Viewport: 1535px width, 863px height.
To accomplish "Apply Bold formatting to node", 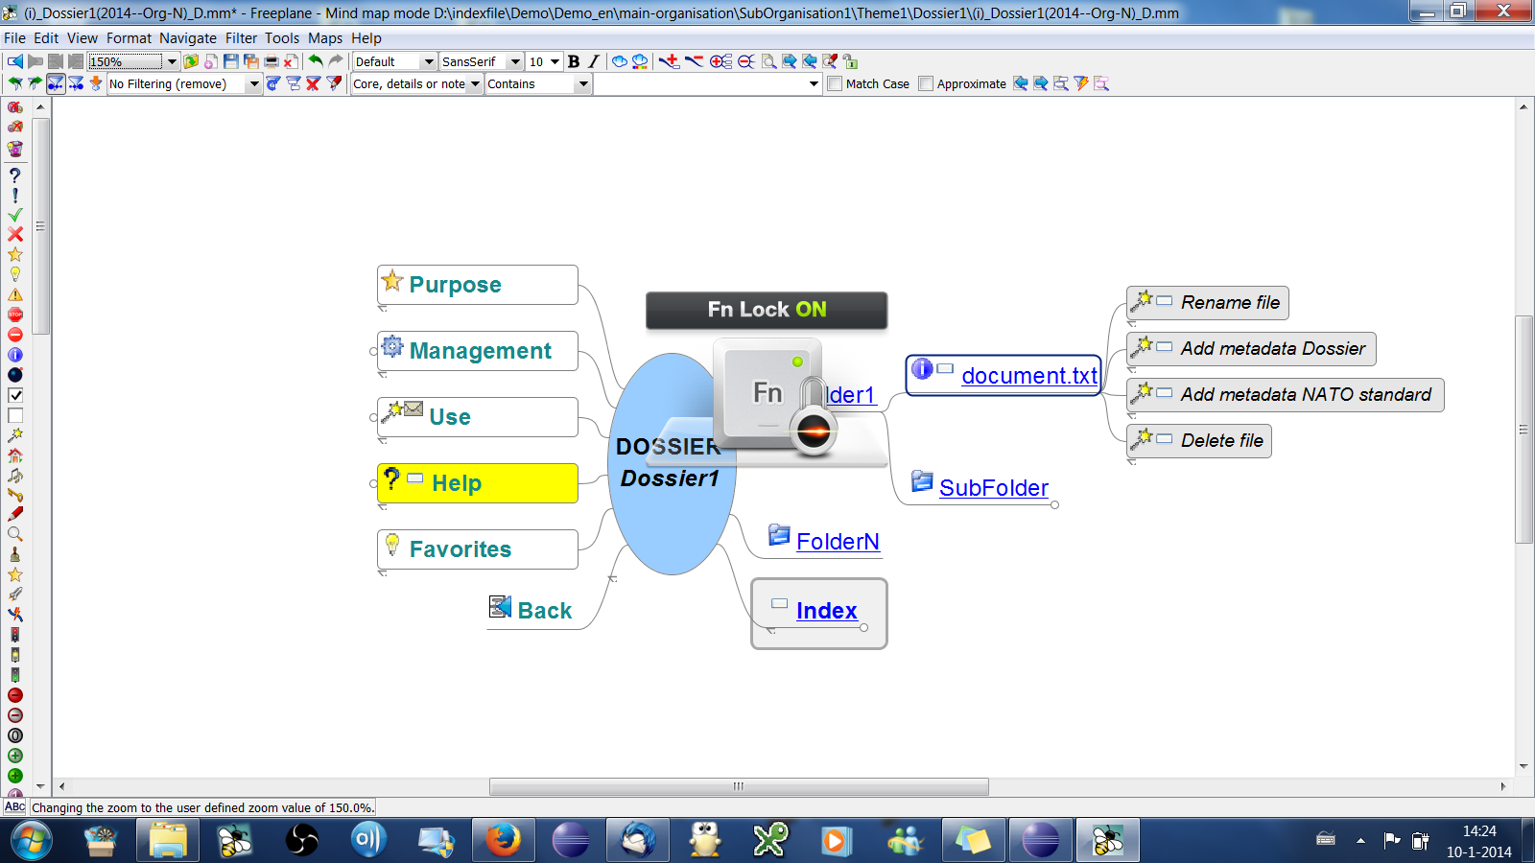I will point(574,61).
